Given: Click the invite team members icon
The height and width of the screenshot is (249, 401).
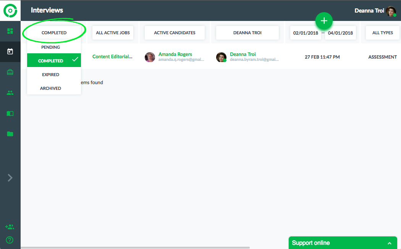Looking at the screenshot, I should [x=10, y=227].
